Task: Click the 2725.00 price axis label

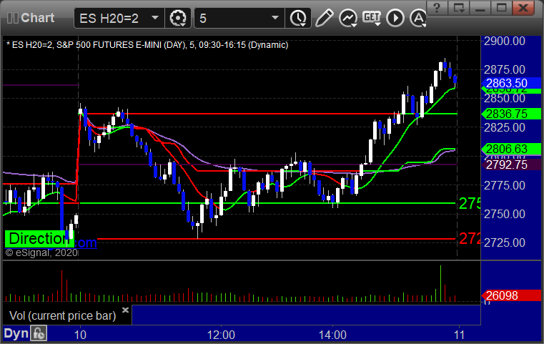Action: [x=505, y=242]
